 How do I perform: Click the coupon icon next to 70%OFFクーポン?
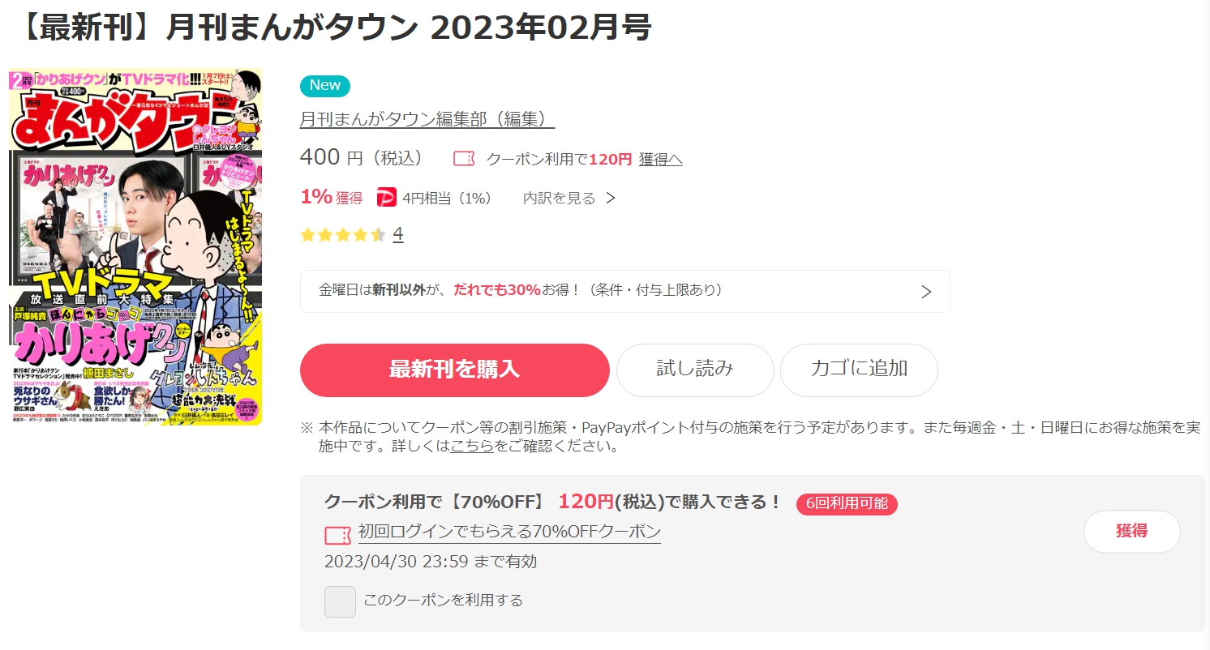click(x=337, y=534)
